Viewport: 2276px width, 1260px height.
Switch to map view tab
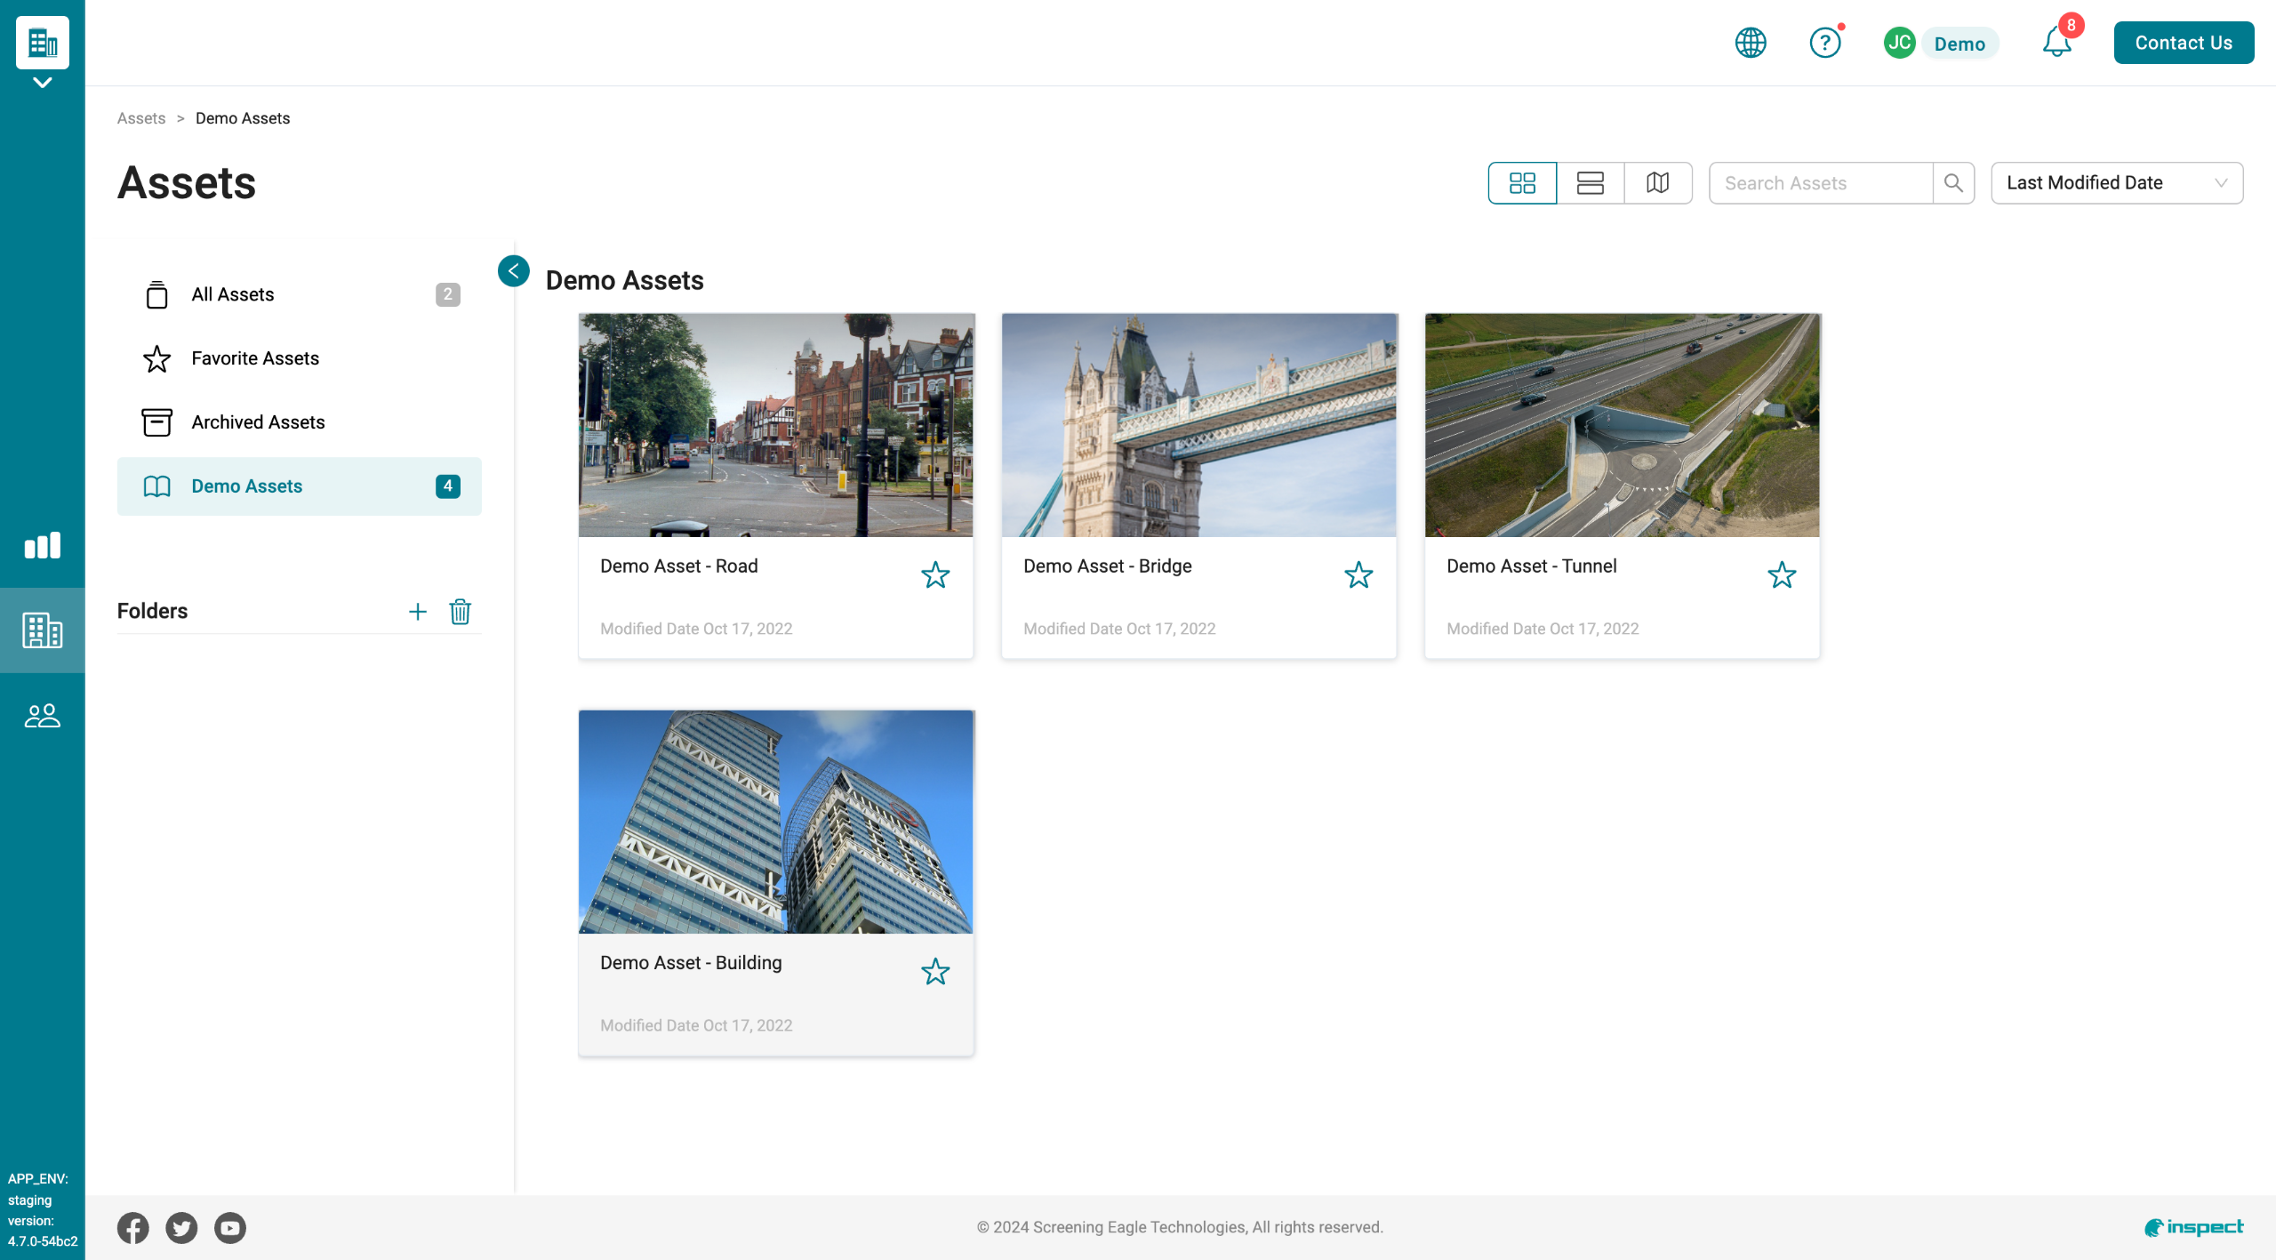click(x=1657, y=183)
